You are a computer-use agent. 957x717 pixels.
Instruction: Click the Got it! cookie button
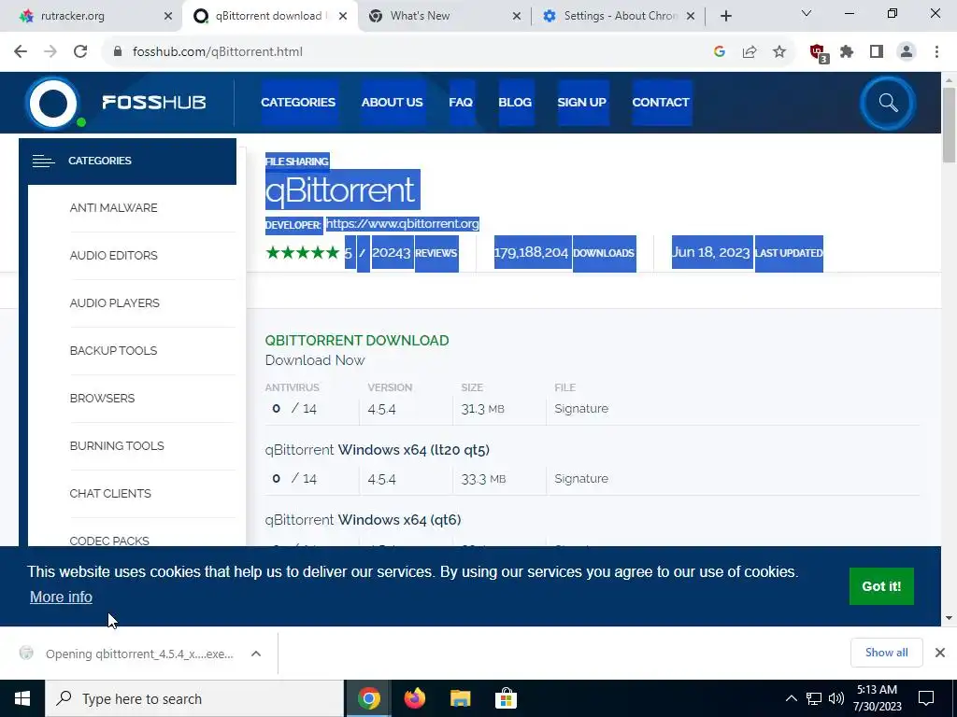881,586
